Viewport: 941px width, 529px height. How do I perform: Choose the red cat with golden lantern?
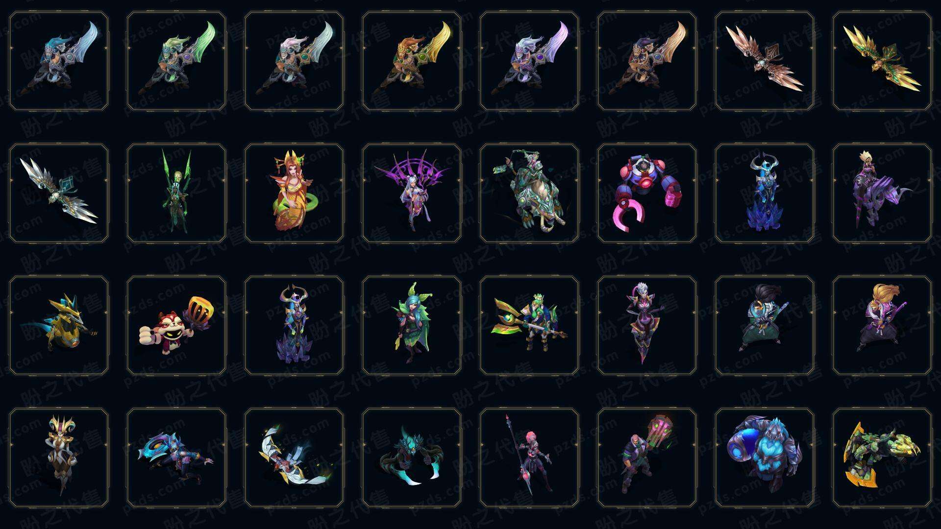[176, 325]
